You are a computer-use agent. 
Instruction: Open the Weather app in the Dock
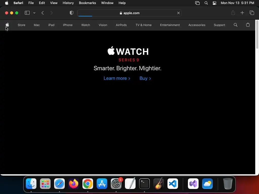click(x=207, y=184)
